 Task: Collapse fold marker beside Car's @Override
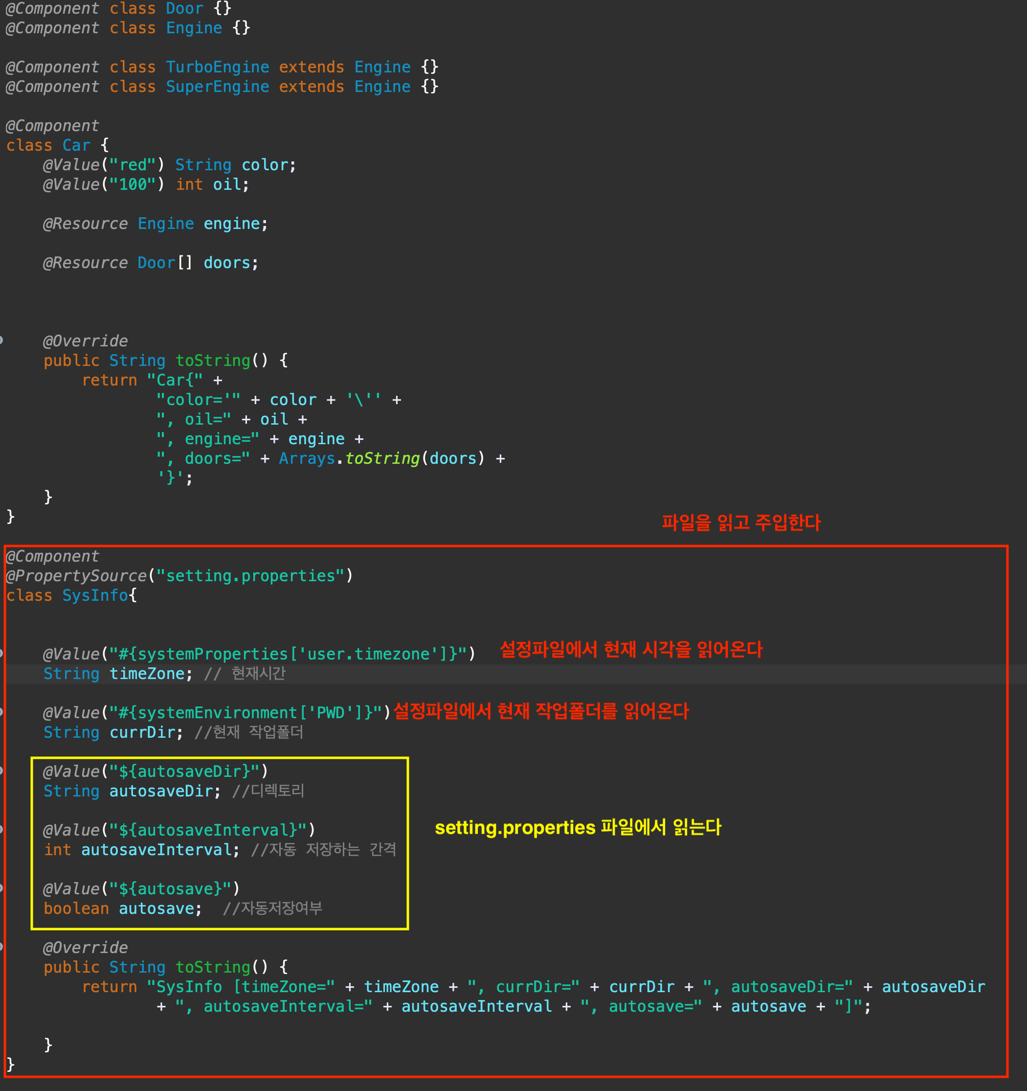tap(1, 341)
